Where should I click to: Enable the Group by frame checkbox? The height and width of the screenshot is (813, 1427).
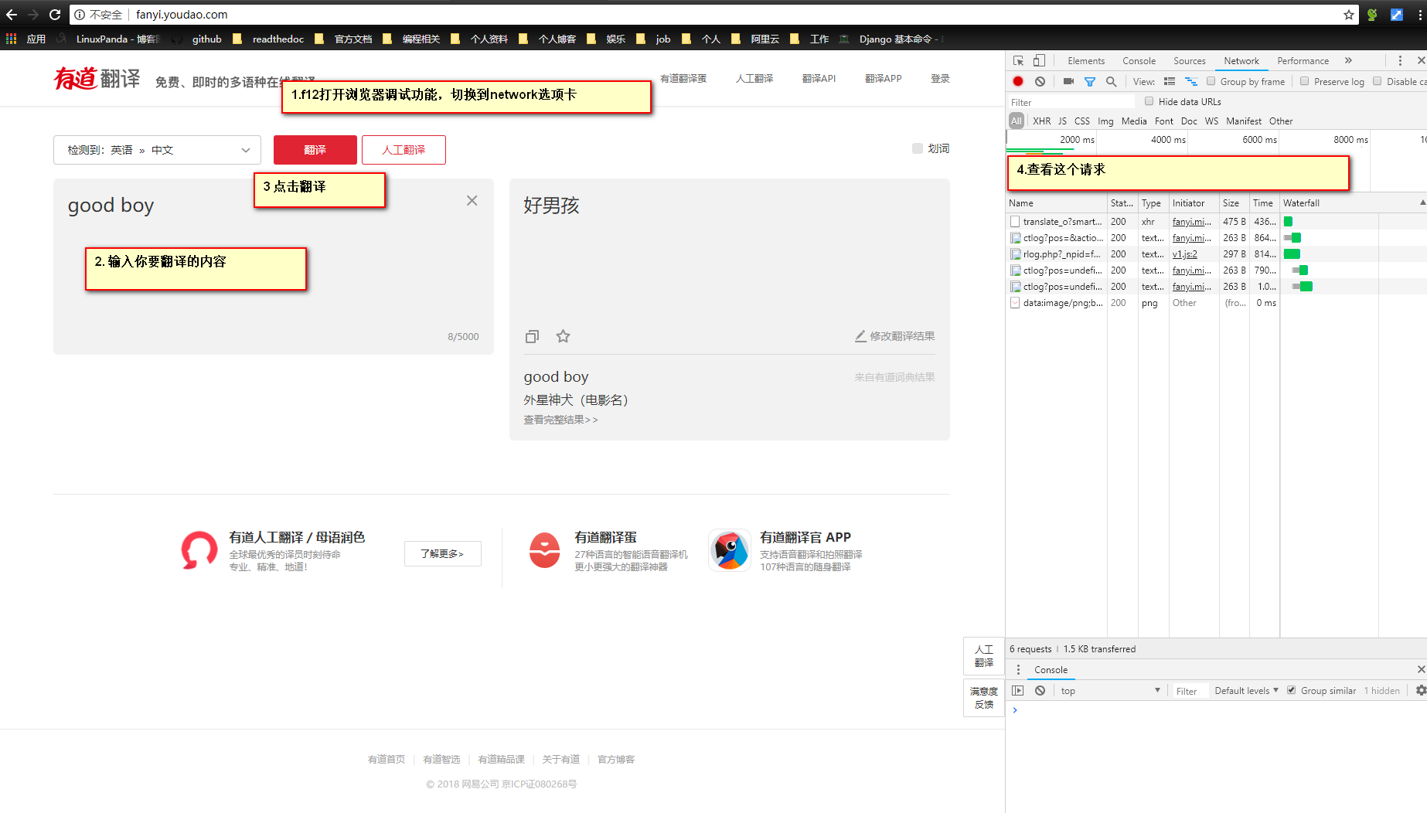click(1211, 81)
